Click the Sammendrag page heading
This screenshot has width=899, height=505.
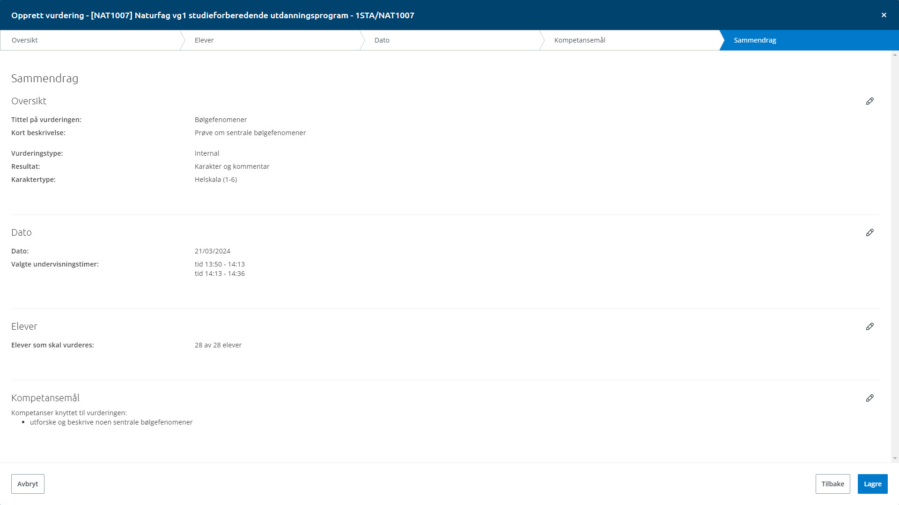click(44, 78)
